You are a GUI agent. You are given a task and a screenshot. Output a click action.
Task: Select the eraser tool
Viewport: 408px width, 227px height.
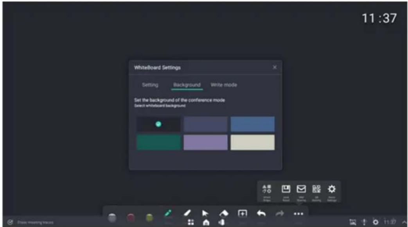coord(224,213)
